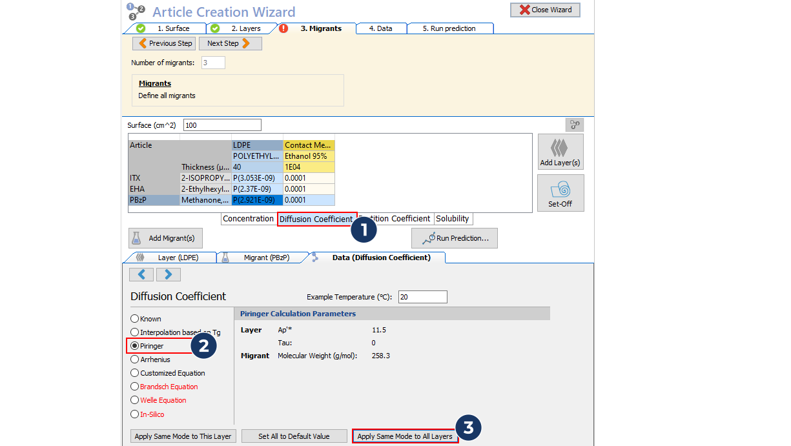Image resolution: width=791 pixels, height=446 pixels.
Task: Click the Add Migrant(s) flask button
Action: (x=165, y=238)
